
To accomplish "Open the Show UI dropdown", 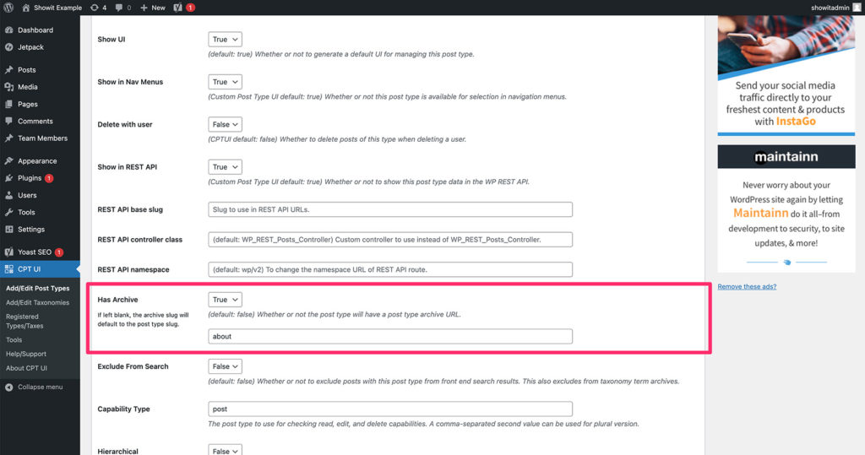I will [x=225, y=39].
